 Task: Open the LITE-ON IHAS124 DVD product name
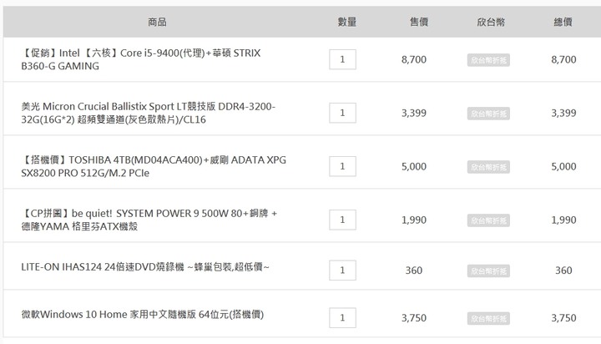(145, 267)
